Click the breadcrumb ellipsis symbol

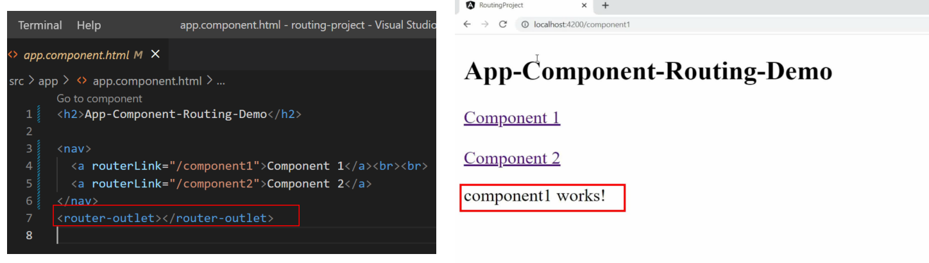pos(221,81)
